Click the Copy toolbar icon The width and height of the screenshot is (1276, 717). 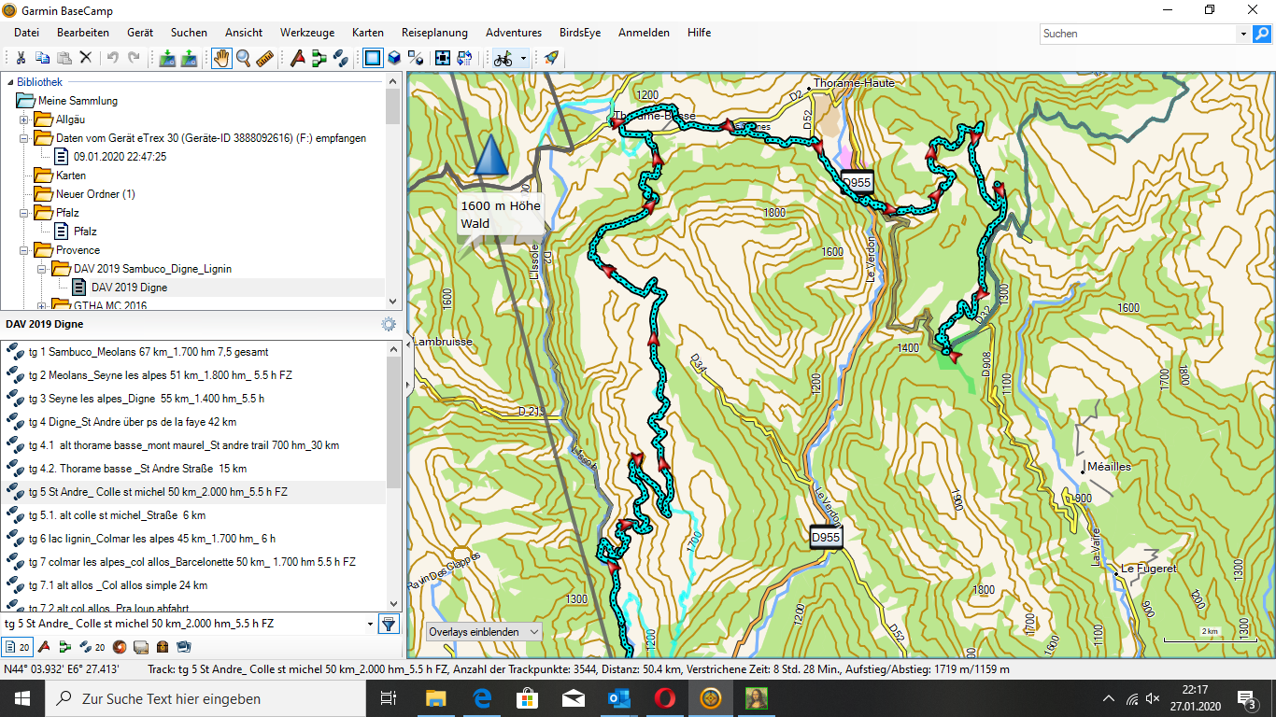tap(42, 58)
